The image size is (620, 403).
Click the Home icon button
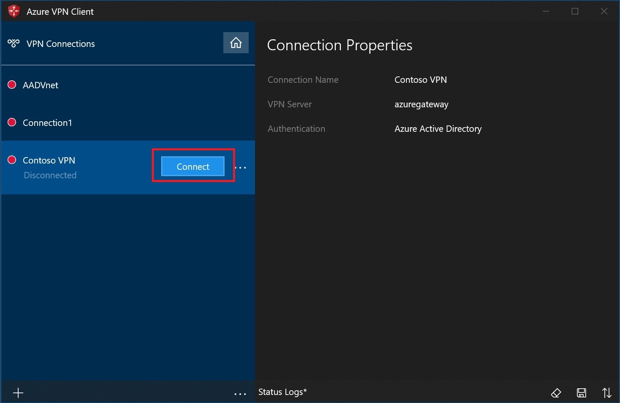tap(236, 43)
